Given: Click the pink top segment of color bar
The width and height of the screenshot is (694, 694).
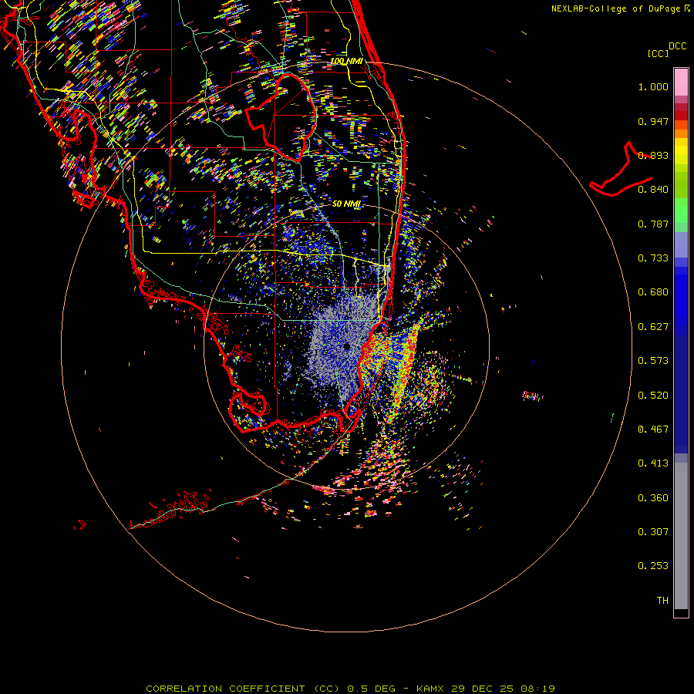Looking at the screenshot, I should pyautogui.click(x=681, y=83).
